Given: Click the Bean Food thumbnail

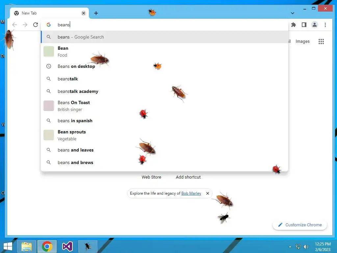Looking at the screenshot, I should click(x=49, y=51).
